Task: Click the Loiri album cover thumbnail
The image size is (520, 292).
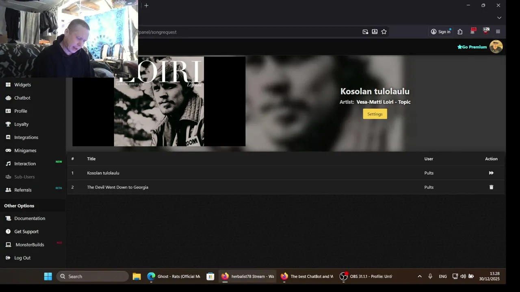Action: coord(159,101)
